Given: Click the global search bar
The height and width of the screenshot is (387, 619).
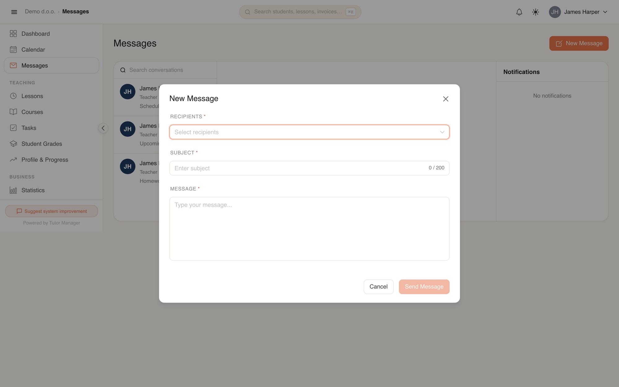Looking at the screenshot, I should click(x=300, y=12).
